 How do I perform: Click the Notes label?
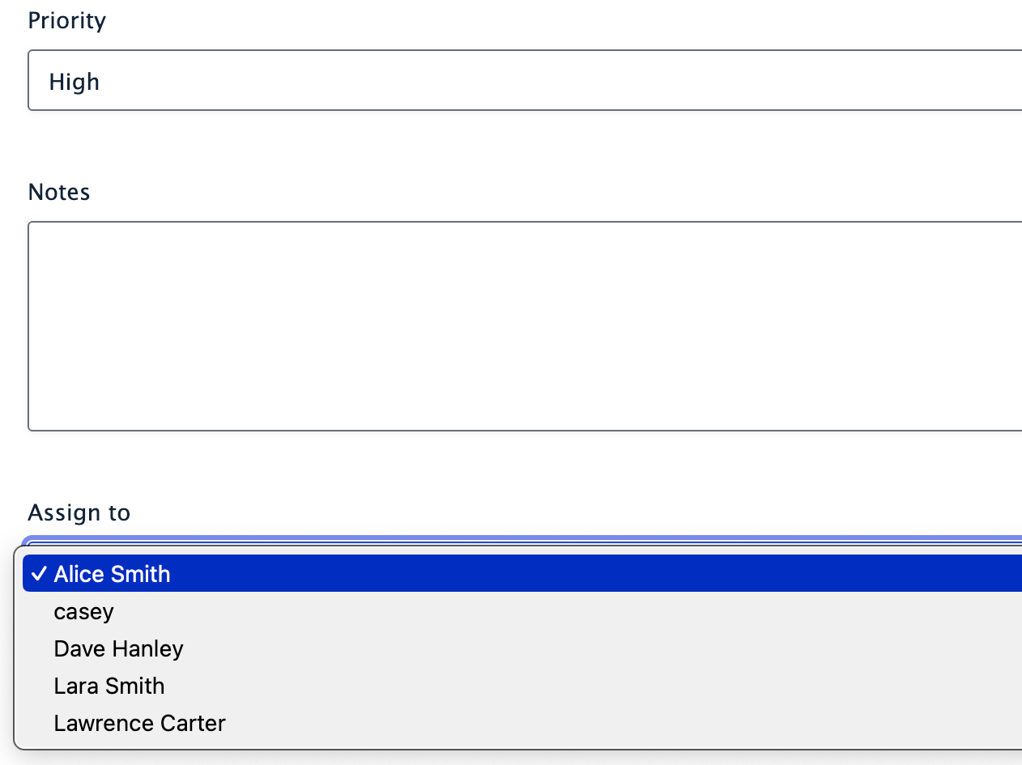tap(58, 192)
